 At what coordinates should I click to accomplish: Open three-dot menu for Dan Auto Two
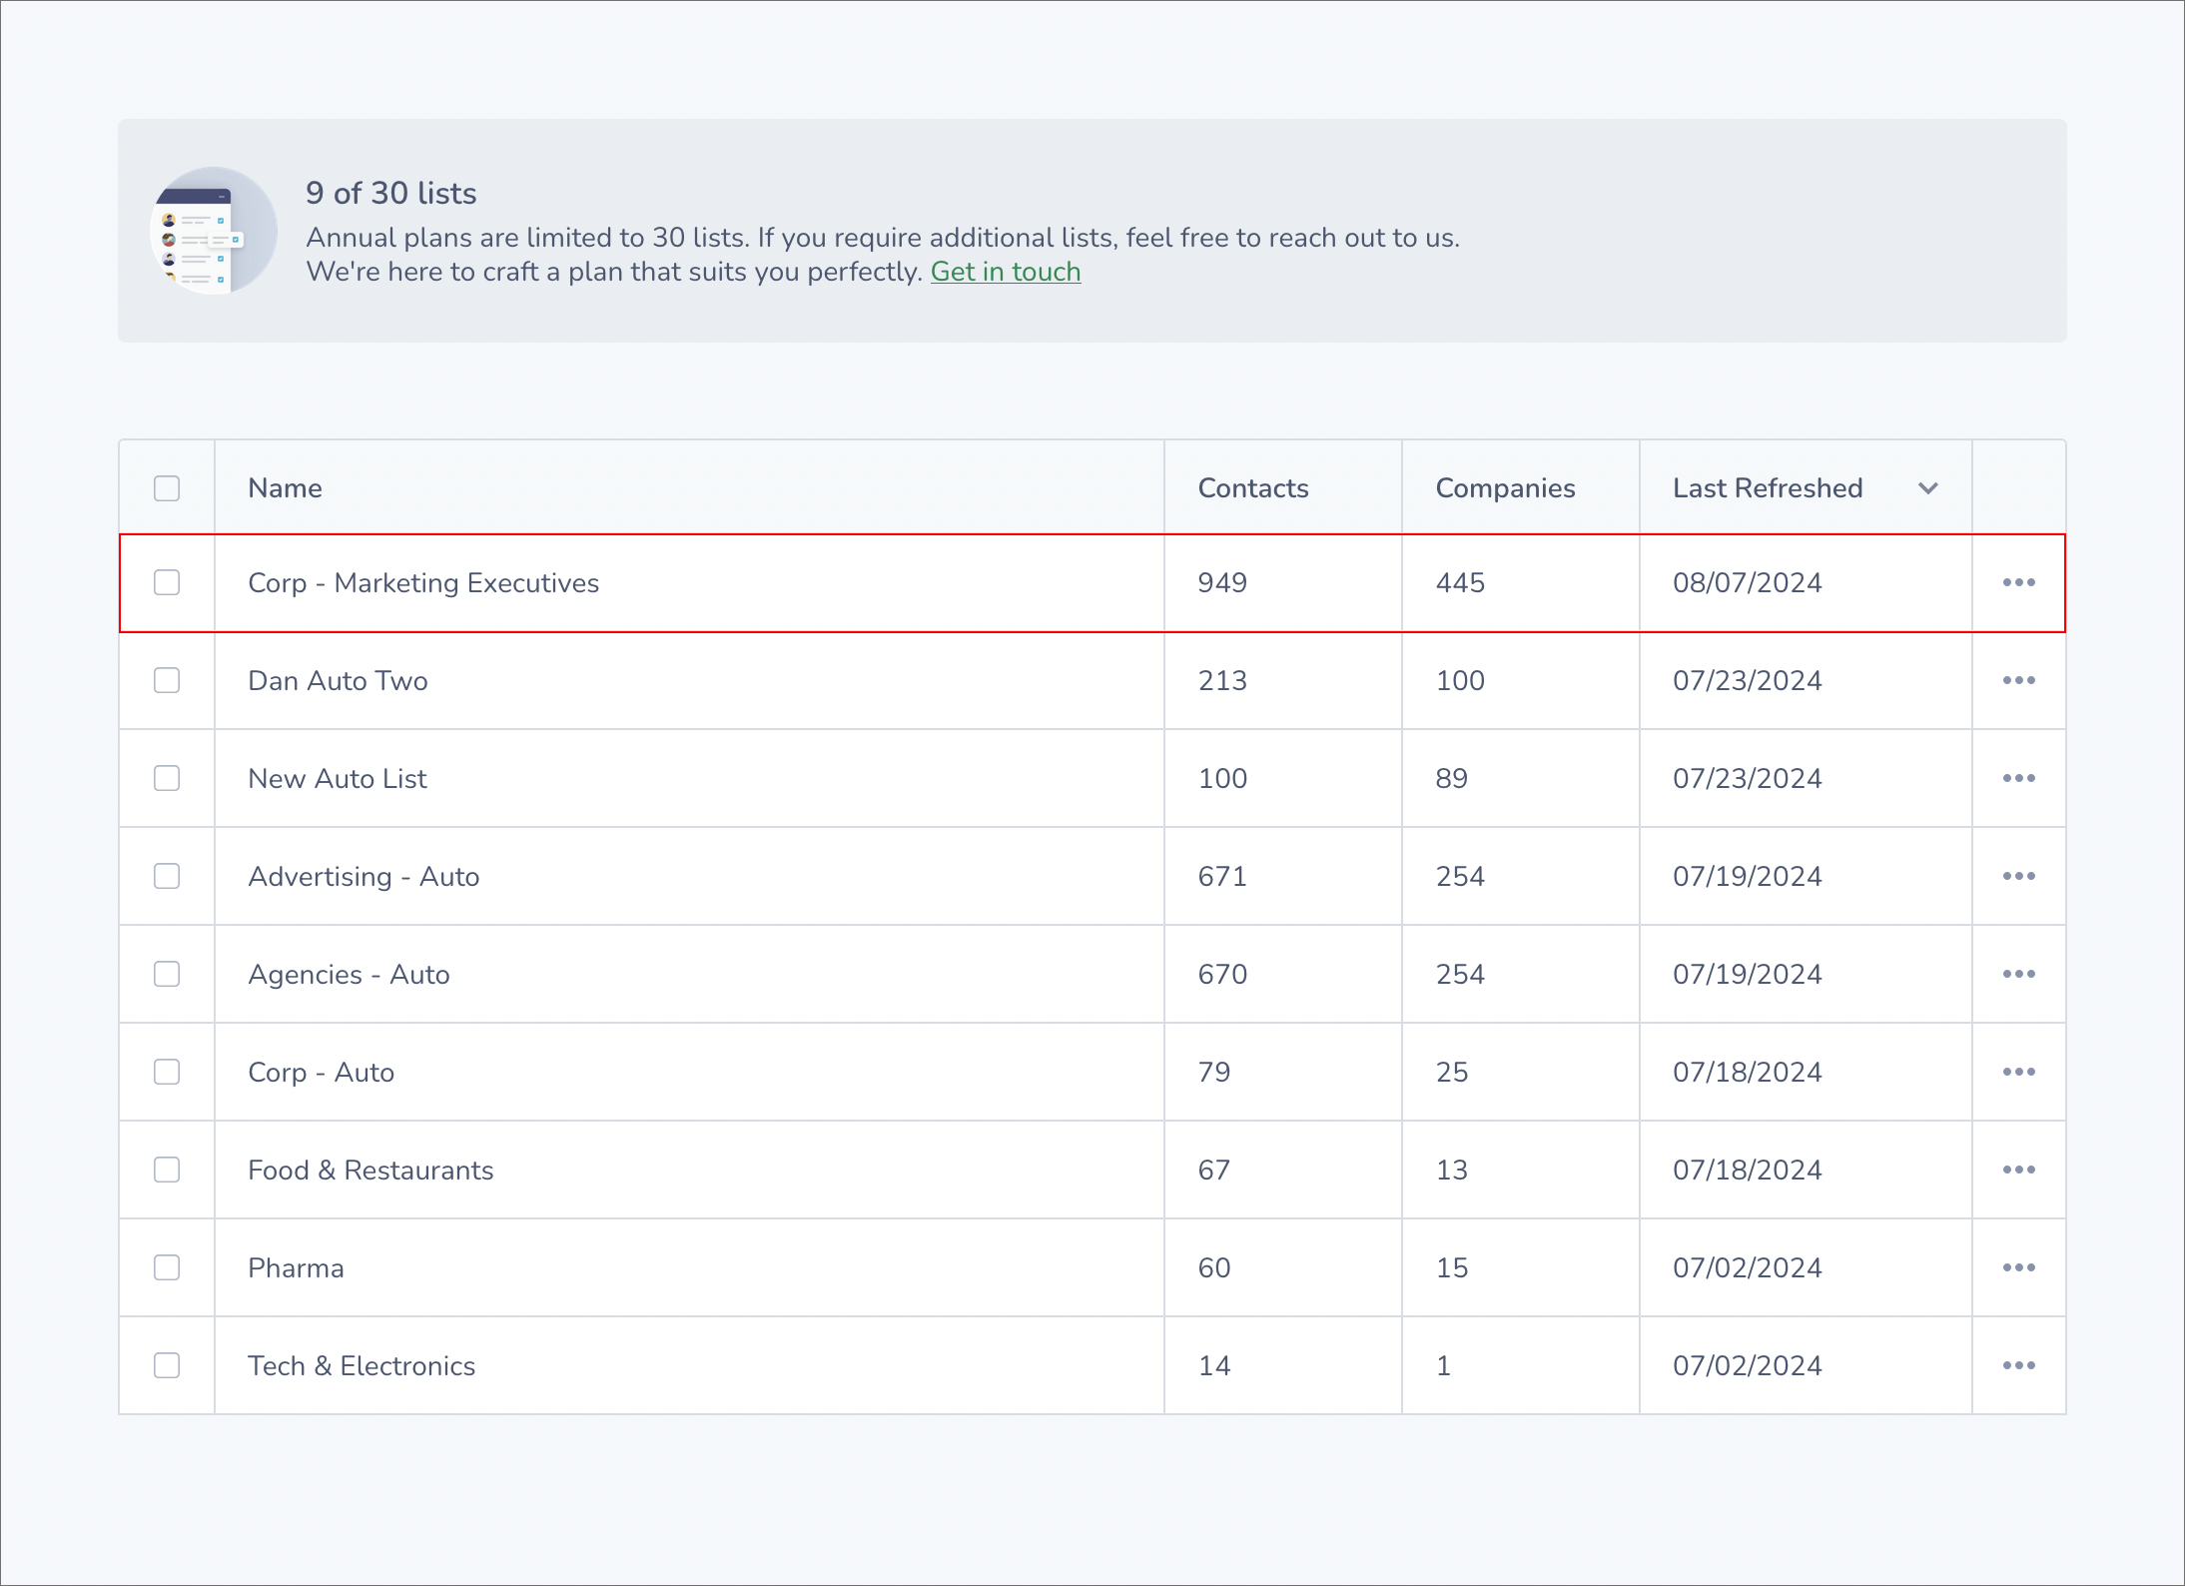click(x=2018, y=680)
